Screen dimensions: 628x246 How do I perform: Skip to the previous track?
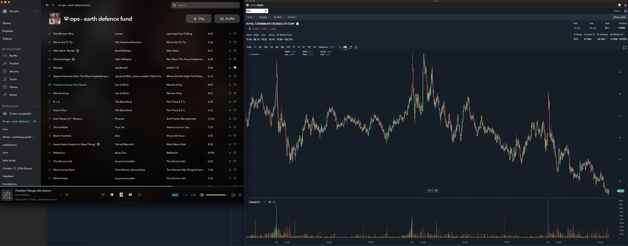click(112, 194)
